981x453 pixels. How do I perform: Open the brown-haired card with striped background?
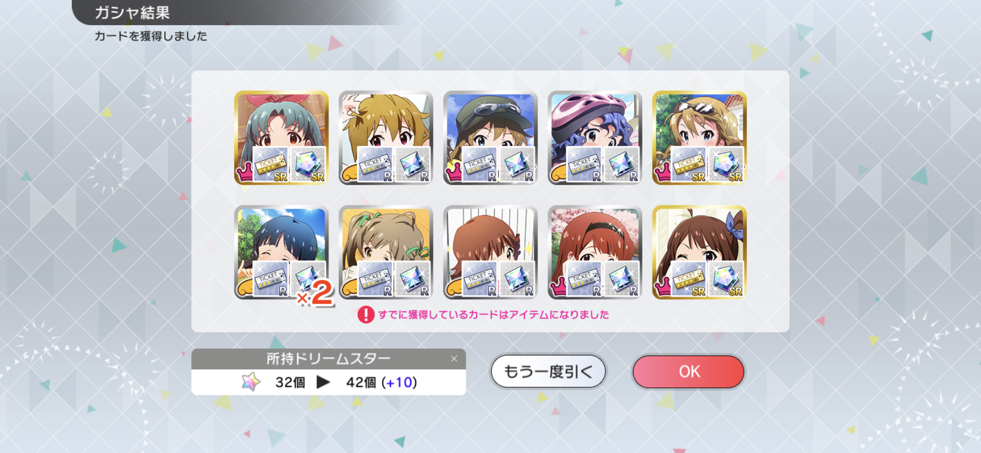[490, 253]
